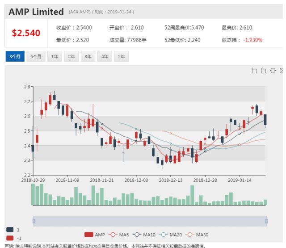This screenshot has width=286, height=248.
Task: Show the 2年 chart range
Action: [x=71, y=56]
